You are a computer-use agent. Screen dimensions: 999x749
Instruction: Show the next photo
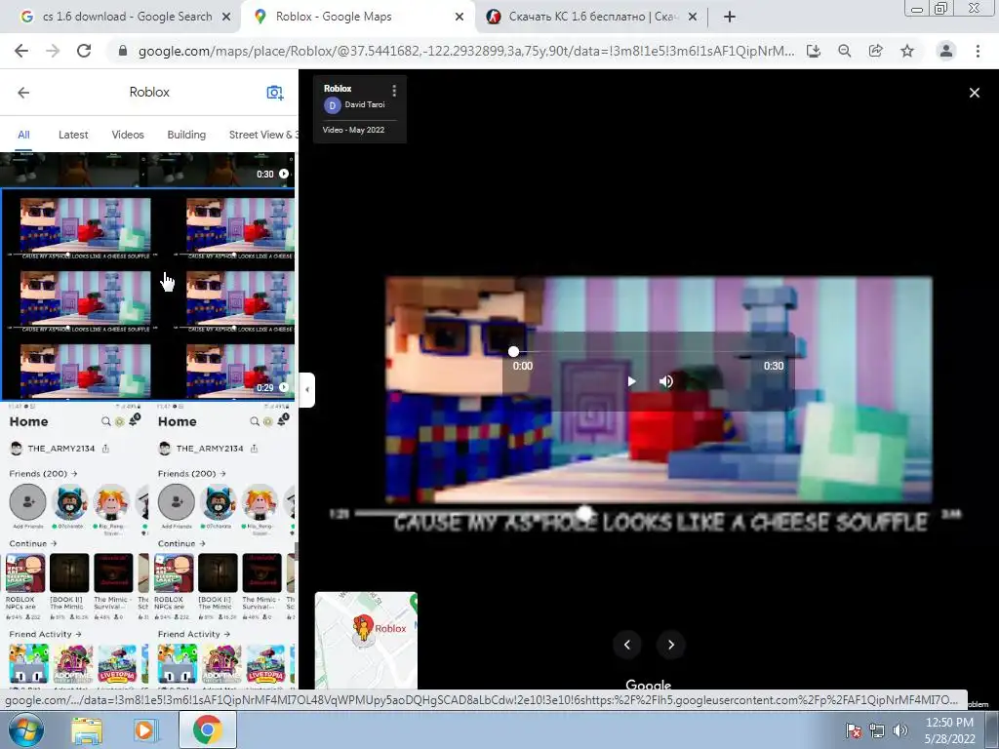671,645
